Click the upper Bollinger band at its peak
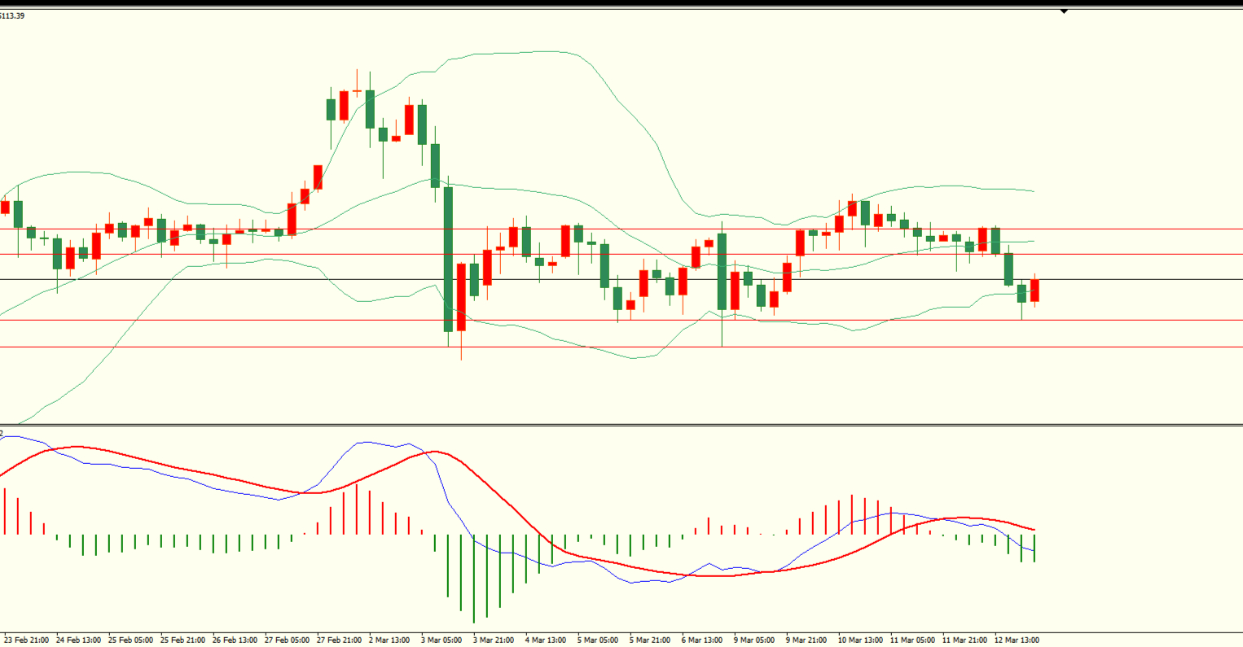This screenshot has height=647, width=1243. coord(546,51)
